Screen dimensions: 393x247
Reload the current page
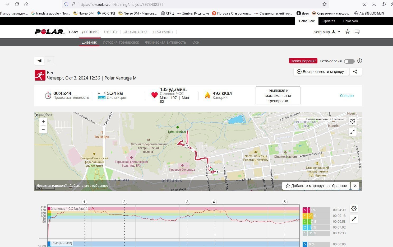point(17,4)
